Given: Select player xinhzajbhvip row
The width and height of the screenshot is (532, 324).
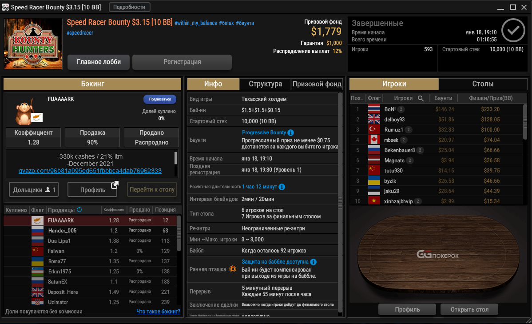Looking at the screenshot, I should pyautogui.click(x=437, y=201).
